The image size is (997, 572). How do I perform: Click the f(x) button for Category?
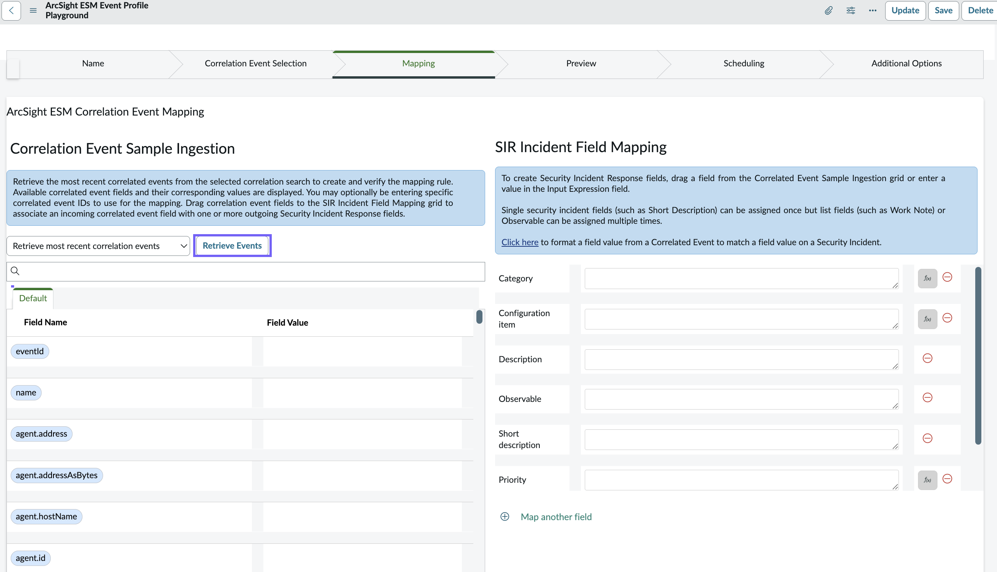pos(927,278)
